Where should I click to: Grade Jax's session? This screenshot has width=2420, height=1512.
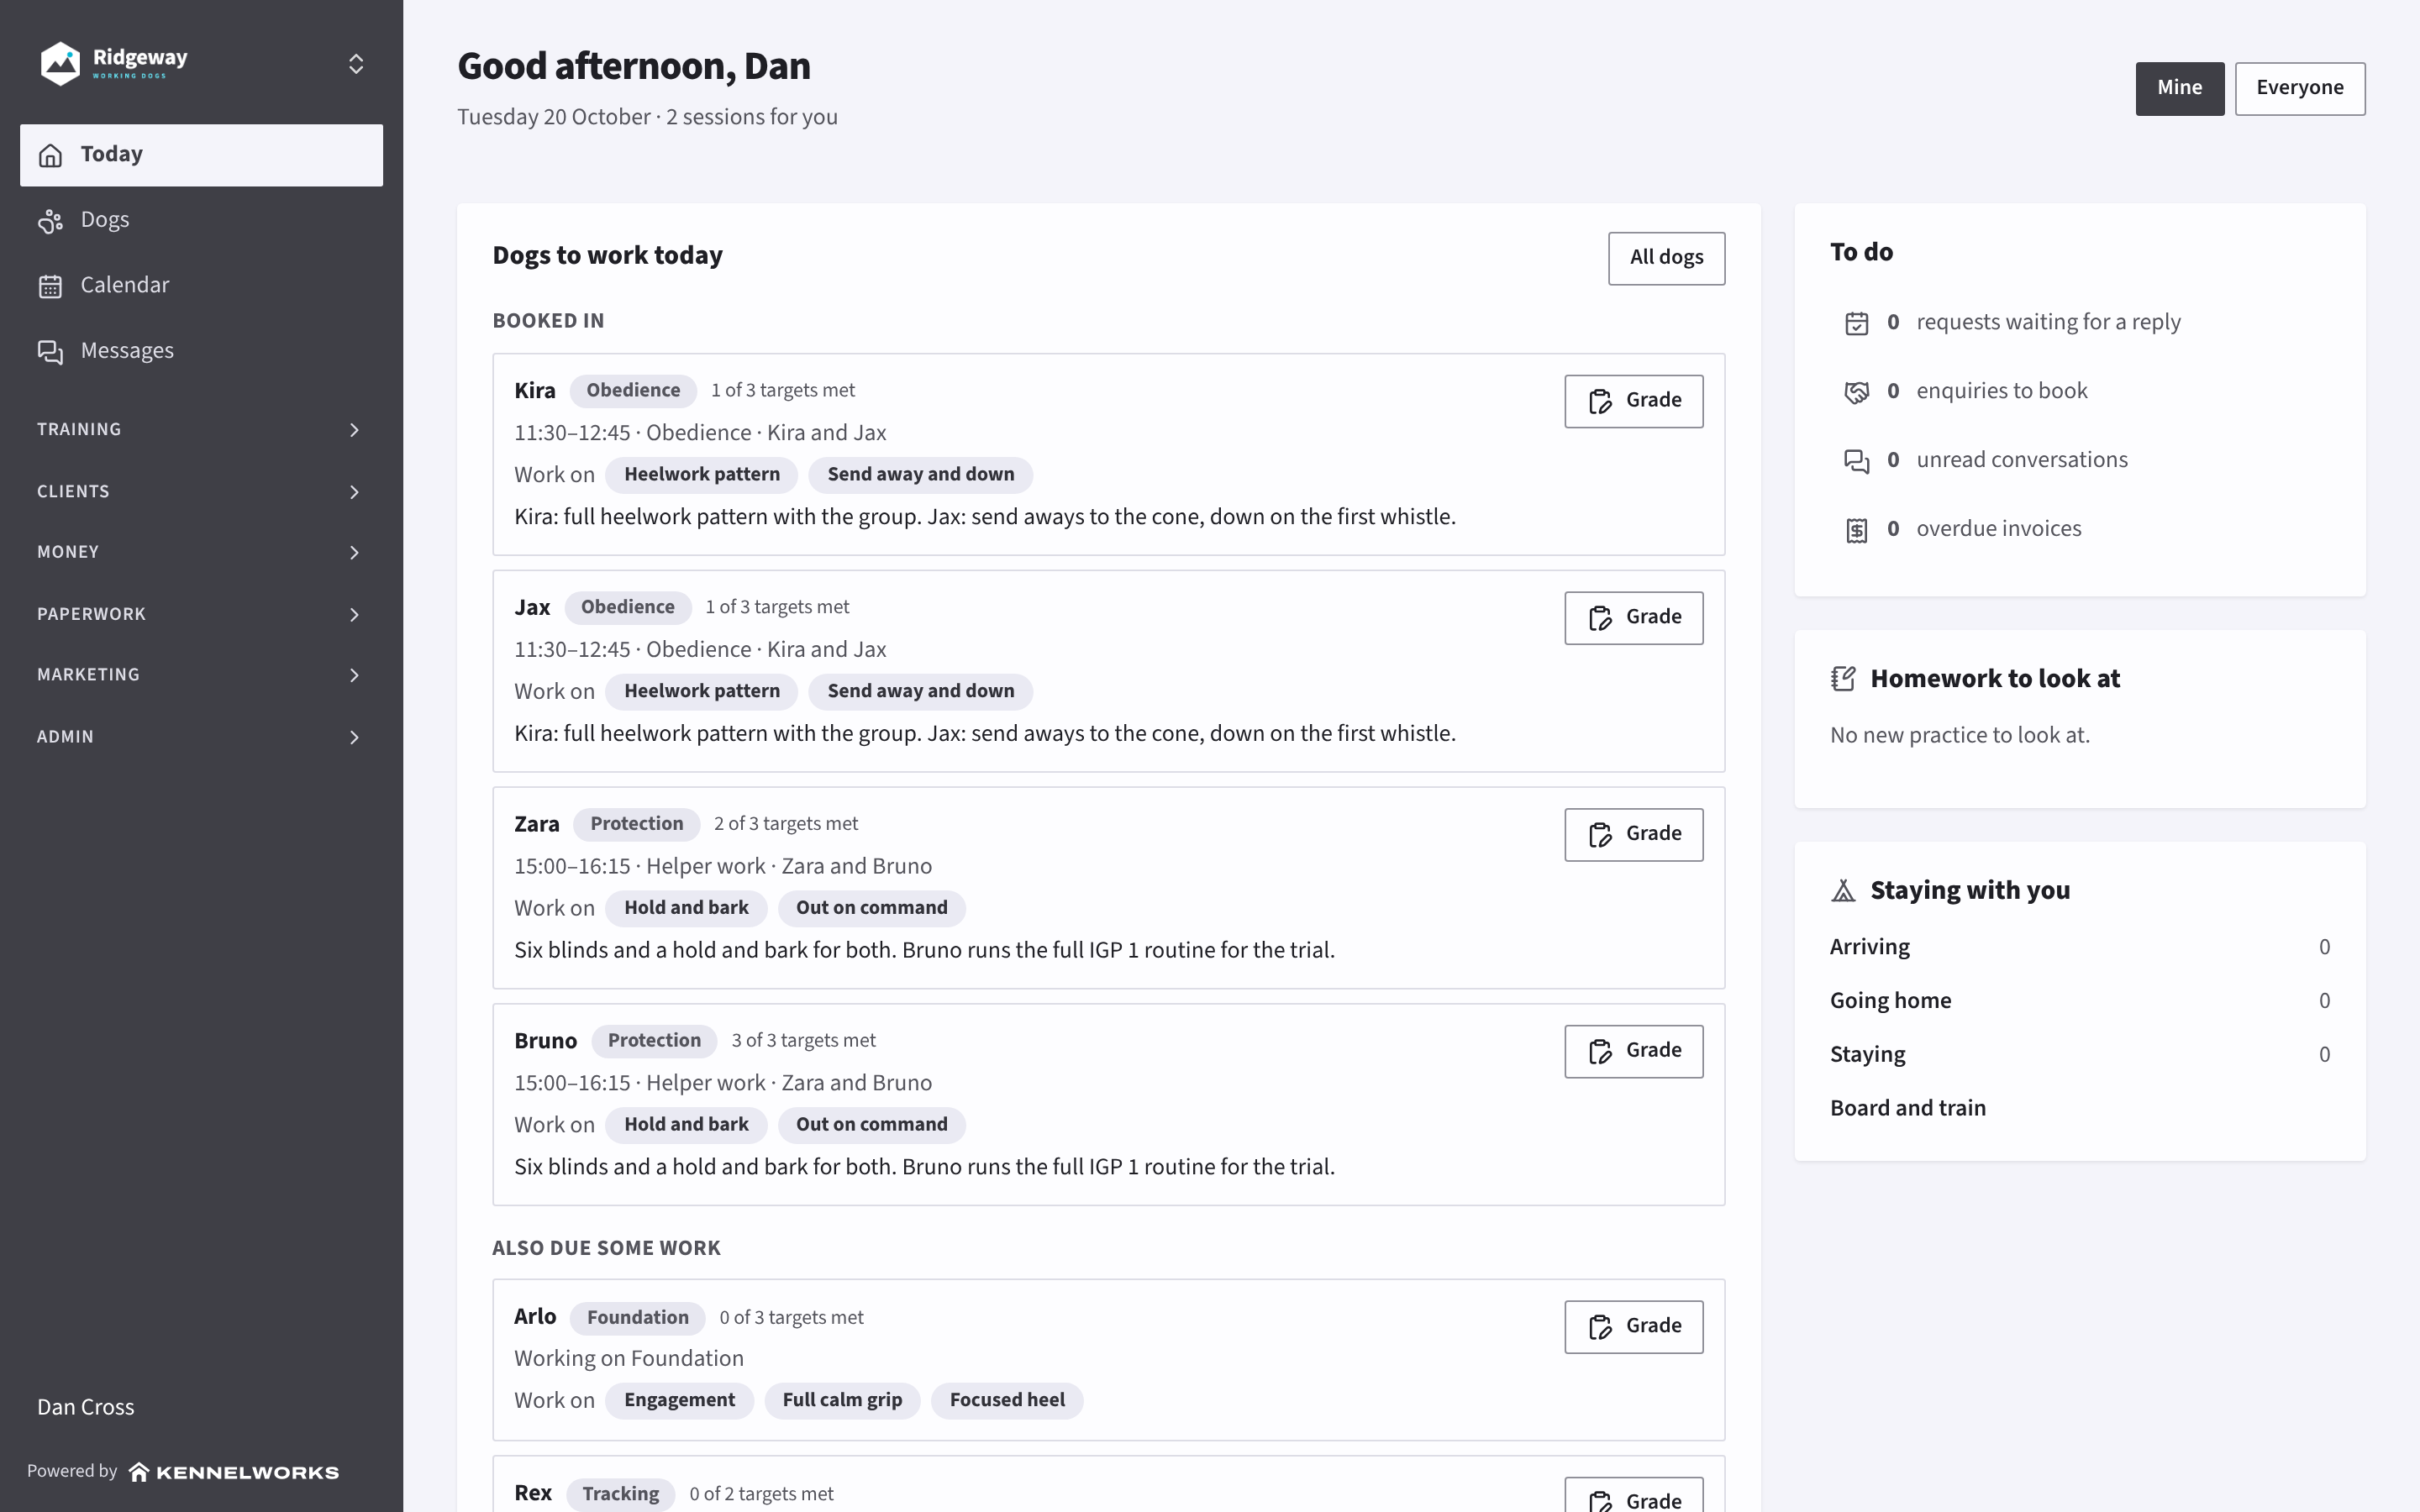[x=1633, y=618]
